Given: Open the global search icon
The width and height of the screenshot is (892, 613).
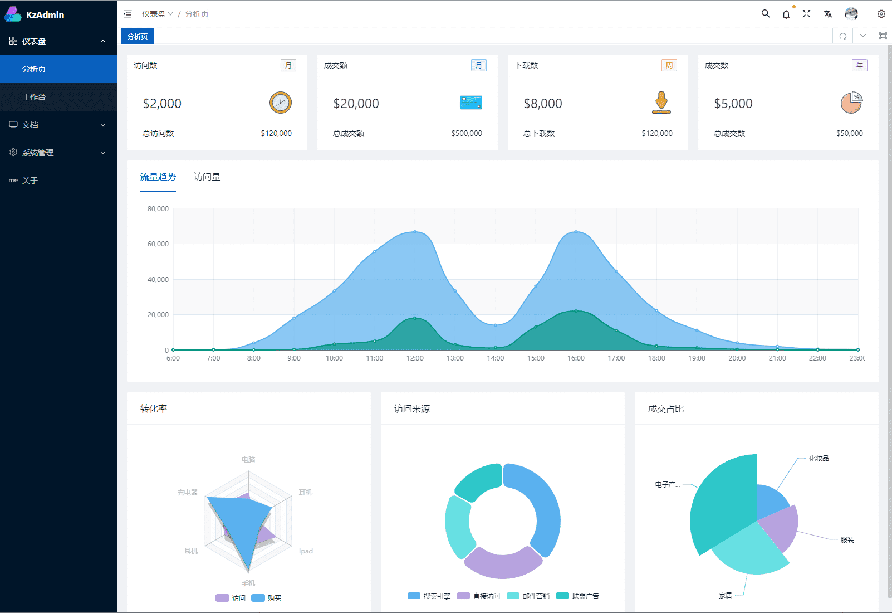Looking at the screenshot, I should (x=766, y=13).
